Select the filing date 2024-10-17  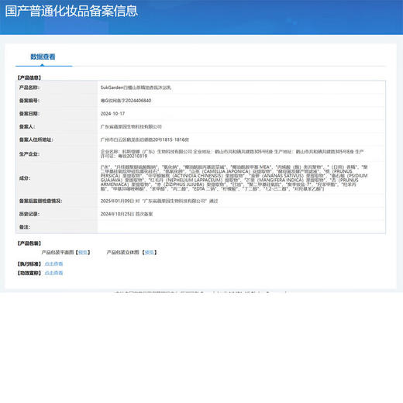pos(112,114)
